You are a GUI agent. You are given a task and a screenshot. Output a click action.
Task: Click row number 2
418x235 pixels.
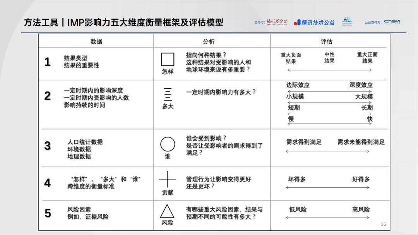pyautogui.click(x=48, y=96)
